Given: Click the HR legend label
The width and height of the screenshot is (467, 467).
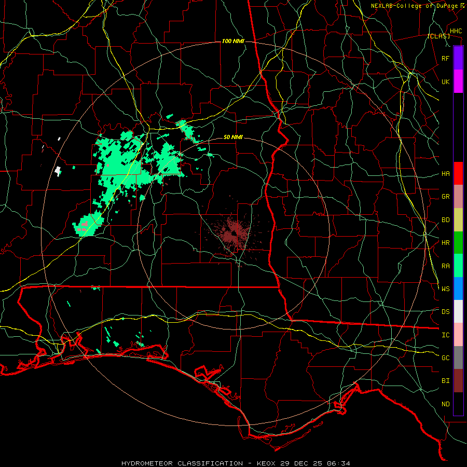Looking at the screenshot, I should [x=445, y=243].
